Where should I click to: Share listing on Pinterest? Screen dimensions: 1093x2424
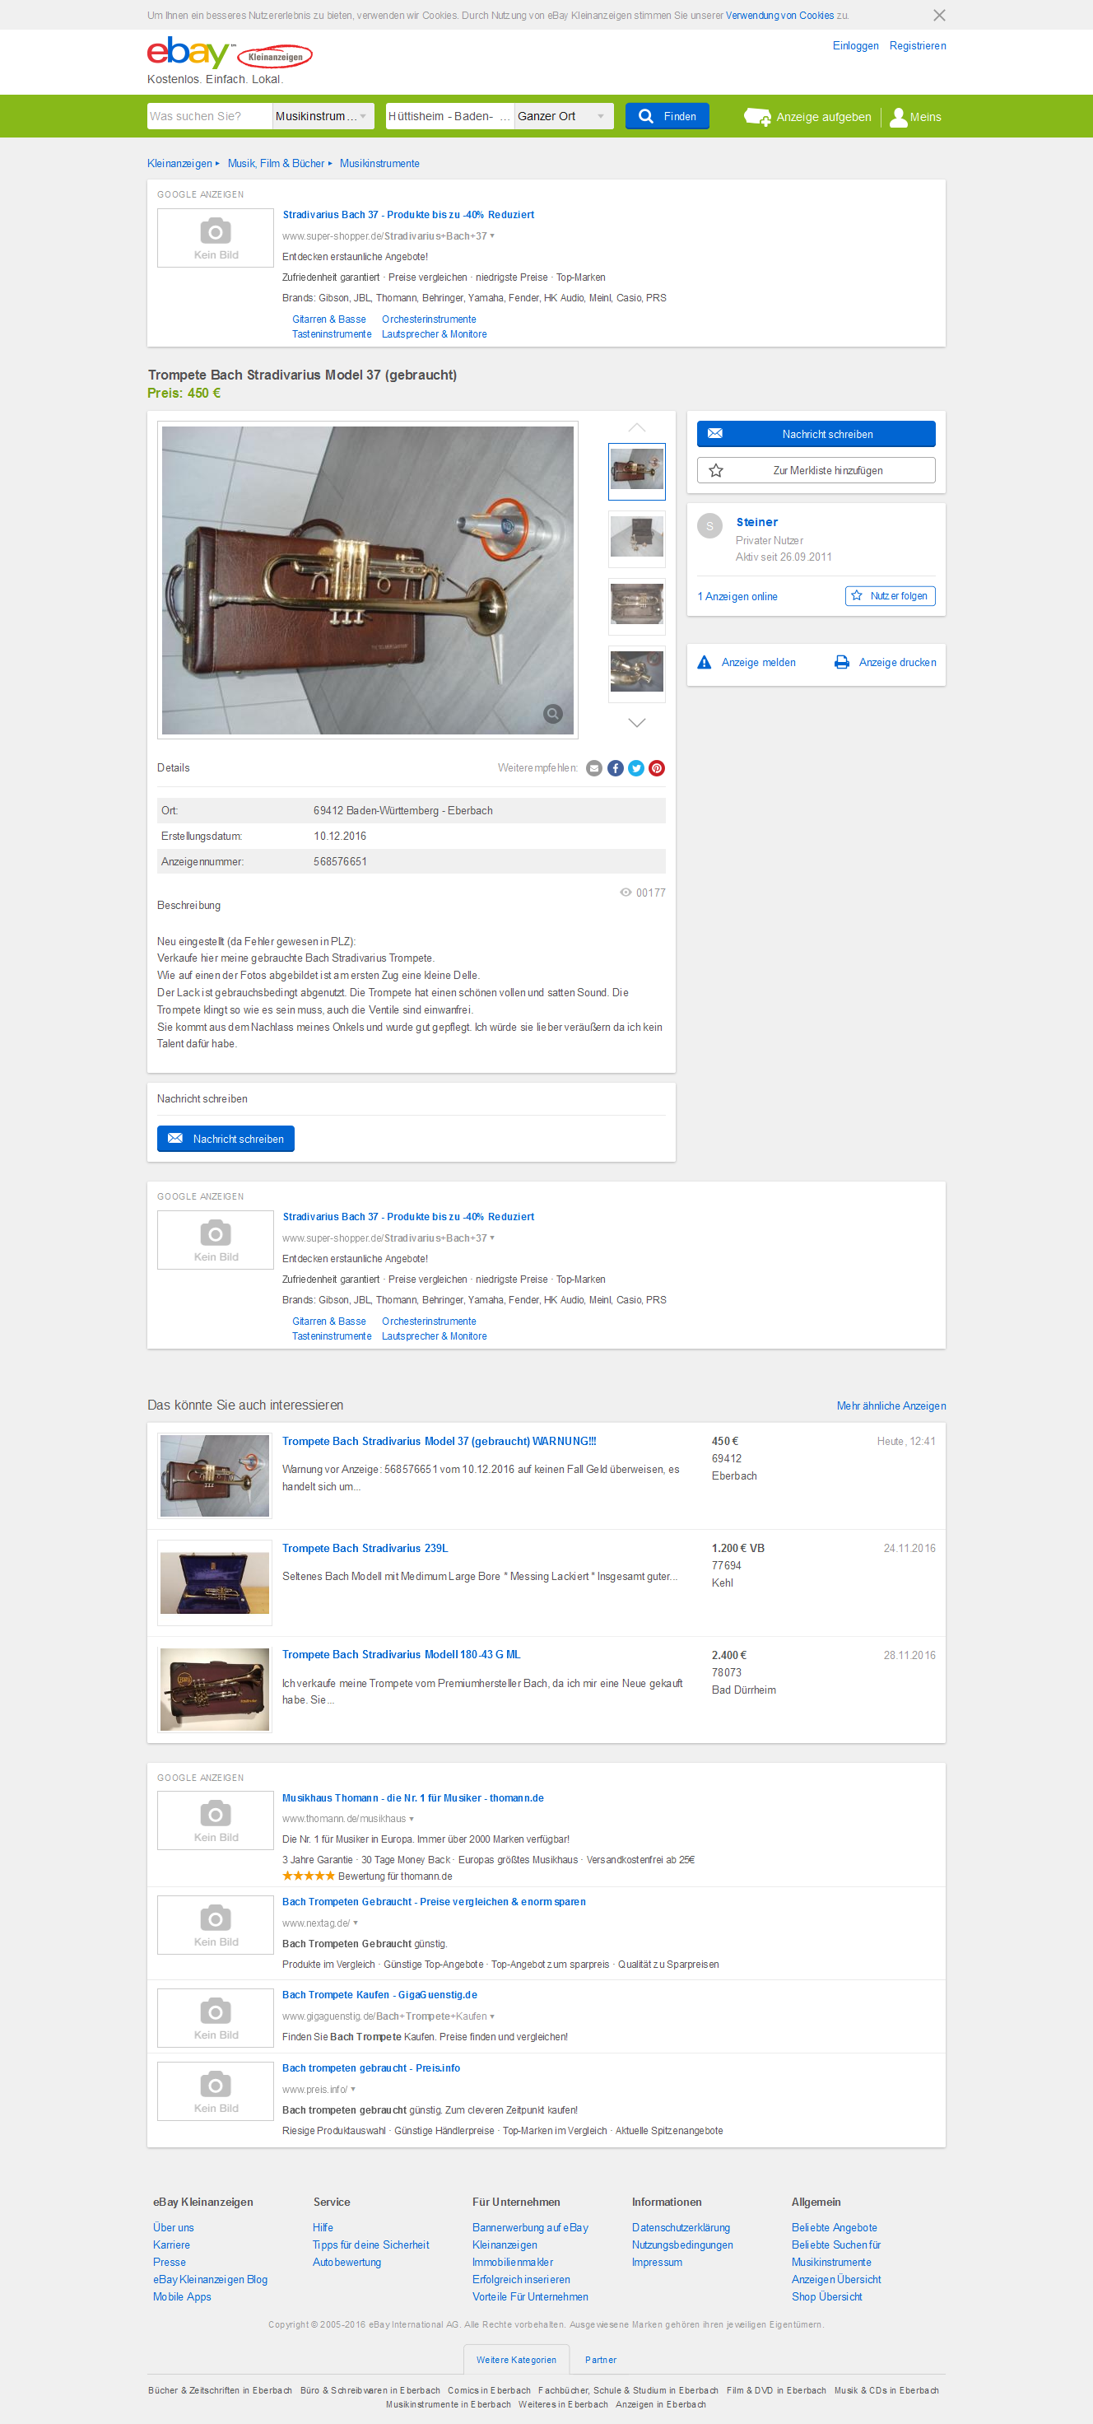point(657,768)
